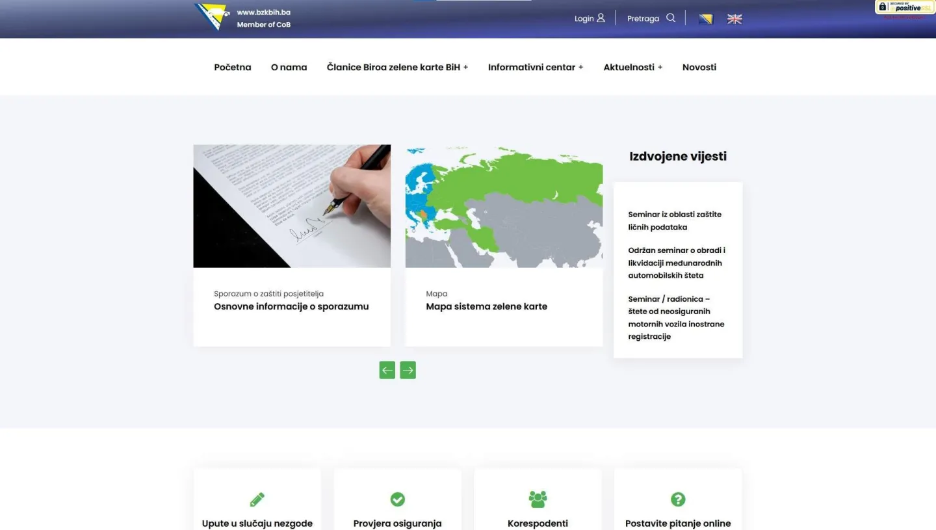Go to previous slide with left arrow
Image resolution: width=936 pixels, height=530 pixels.
pyautogui.click(x=387, y=370)
